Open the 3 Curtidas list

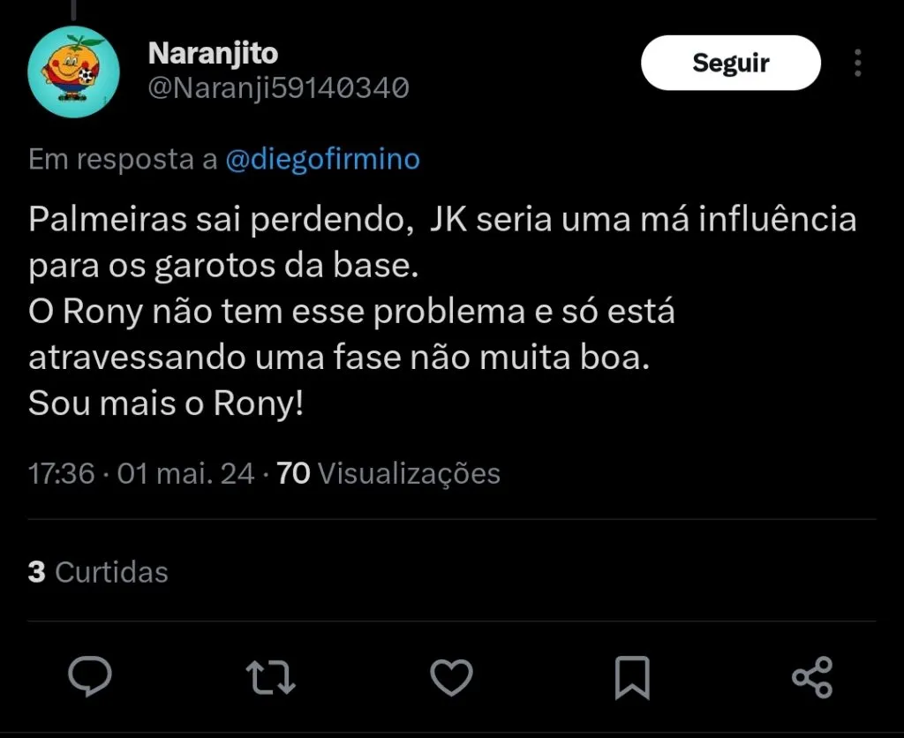point(98,572)
